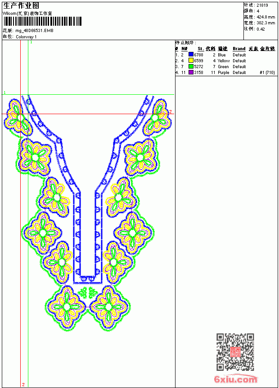Click the barcode below the studio name
The width and height of the screenshot is (279, 388).
click(42, 21)
